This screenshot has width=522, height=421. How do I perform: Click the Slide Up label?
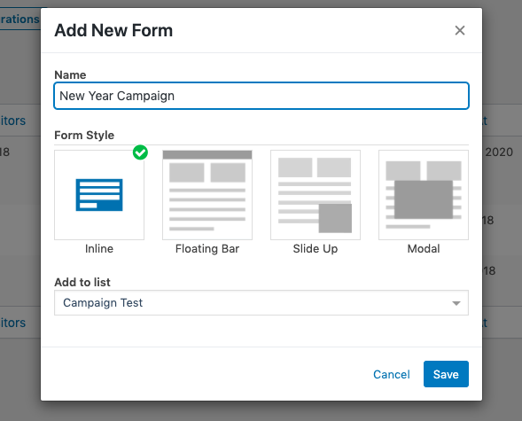click(316, 249)
